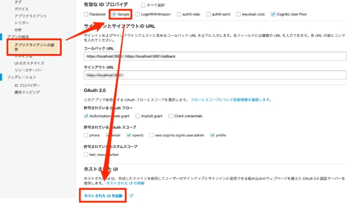This screenshot has height=208, width=353.
Task: Open タグ in the sidebar
Action: pyautogui.click(x=18, y=2)
